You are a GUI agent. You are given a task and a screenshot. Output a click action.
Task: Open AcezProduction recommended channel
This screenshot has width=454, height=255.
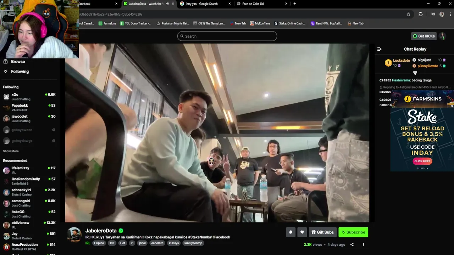coord(29,247)
